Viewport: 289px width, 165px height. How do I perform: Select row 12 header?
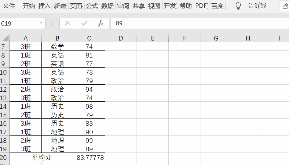(x=5, y=89)
